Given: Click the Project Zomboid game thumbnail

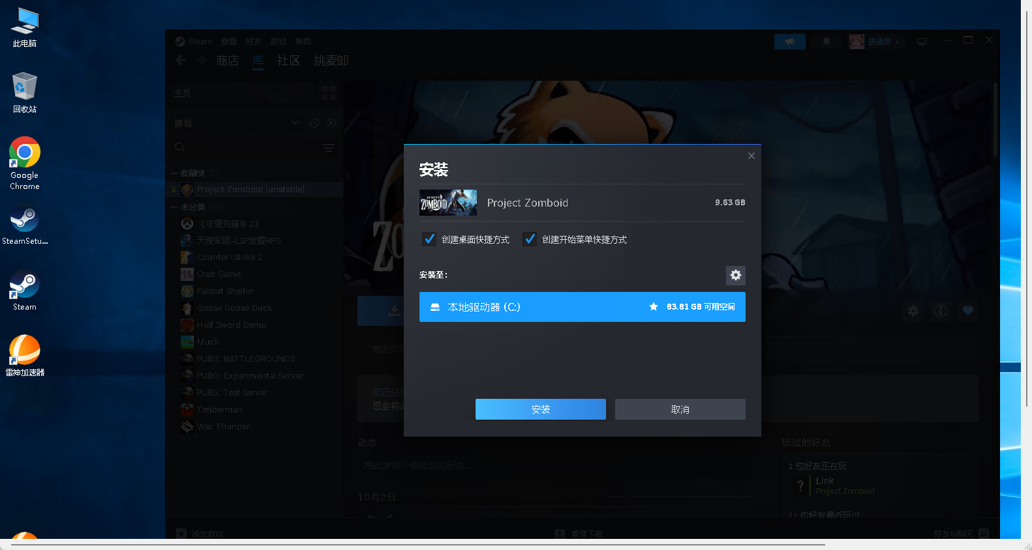Looking at the screenshot, I should pos(448,203).
